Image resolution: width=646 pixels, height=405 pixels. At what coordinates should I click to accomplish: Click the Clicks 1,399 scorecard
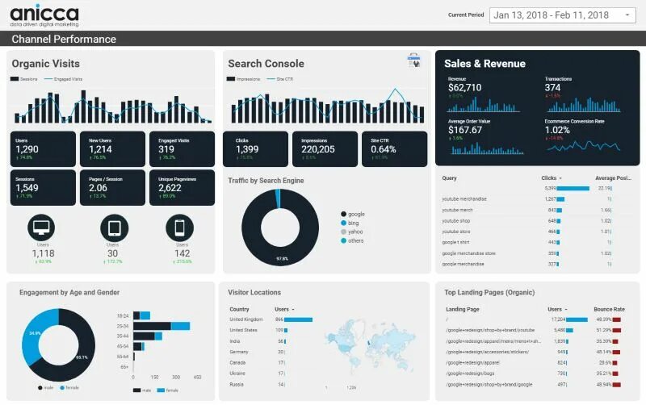pos(255,149)
